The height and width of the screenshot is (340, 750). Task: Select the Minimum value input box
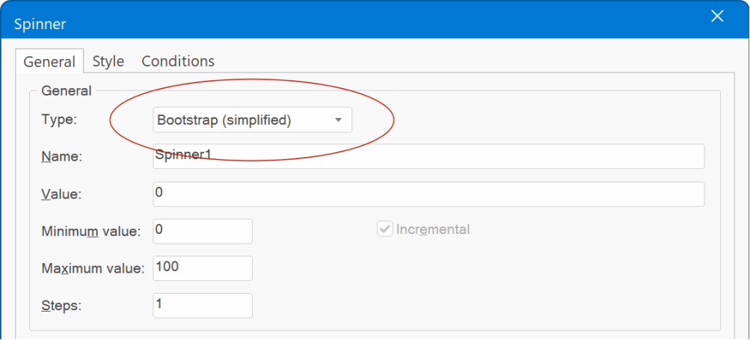click(x=203, y=232)
